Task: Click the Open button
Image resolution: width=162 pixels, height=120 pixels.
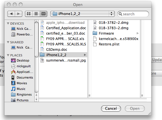Action: click(135, 109)
